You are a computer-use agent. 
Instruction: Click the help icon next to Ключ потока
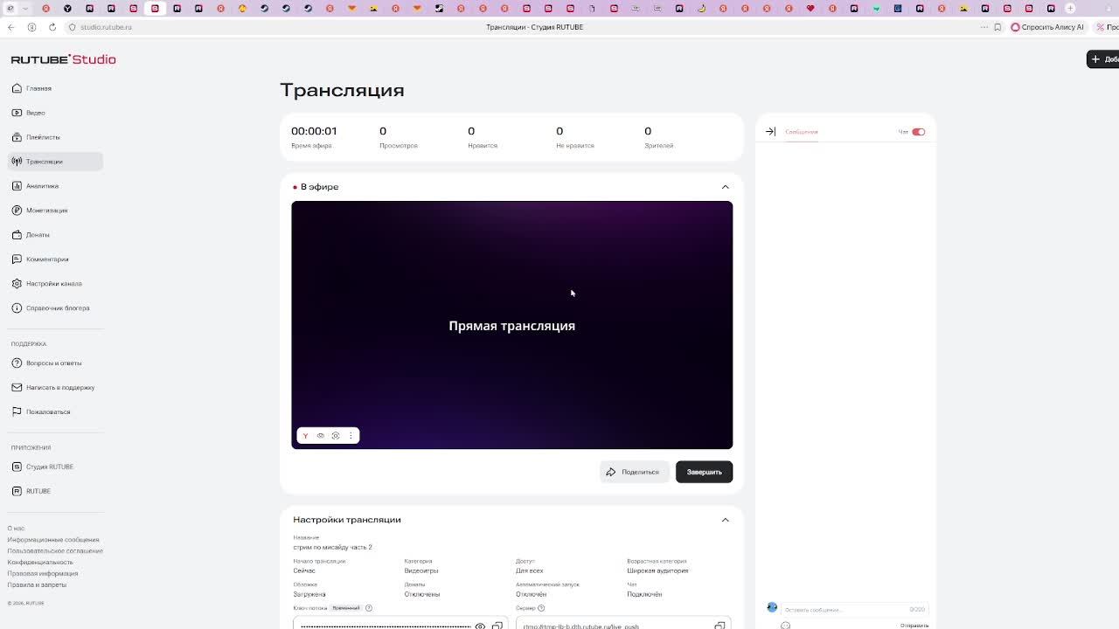[369, 608]
